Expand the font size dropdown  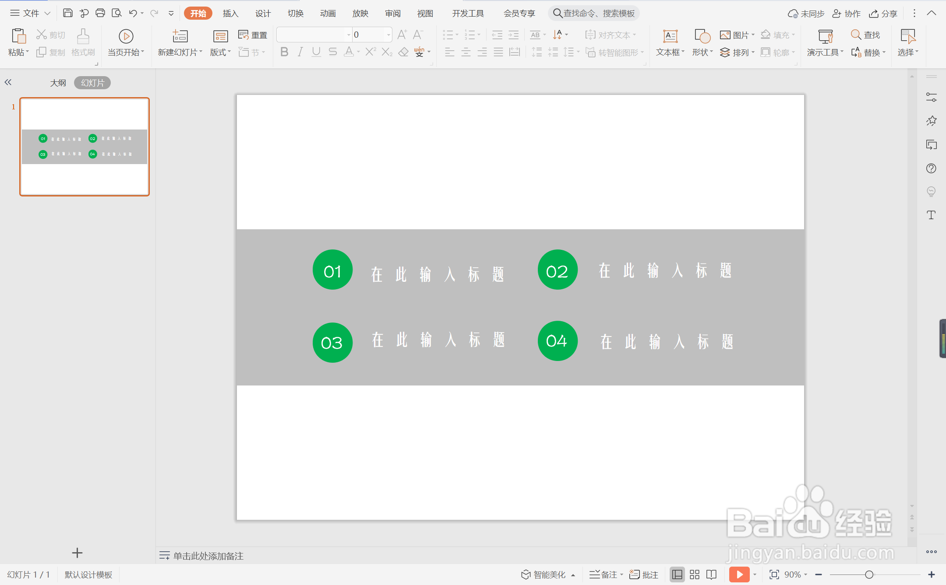(x=388, y=35)
